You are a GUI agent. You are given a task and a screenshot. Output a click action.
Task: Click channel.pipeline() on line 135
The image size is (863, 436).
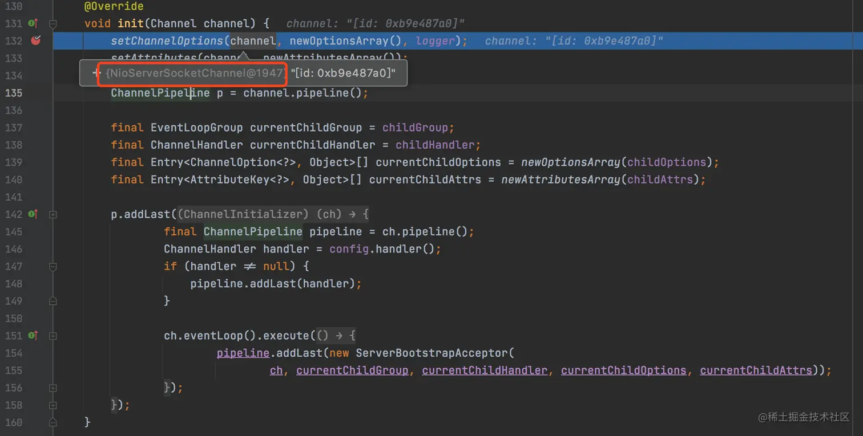click(303, 93)
